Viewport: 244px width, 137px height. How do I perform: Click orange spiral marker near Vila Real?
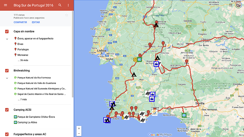click(x=154, y=112)
